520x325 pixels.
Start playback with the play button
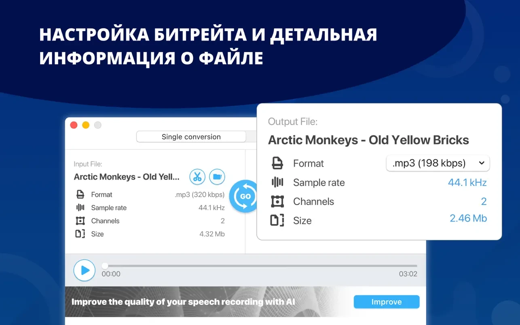pos(85,270)
